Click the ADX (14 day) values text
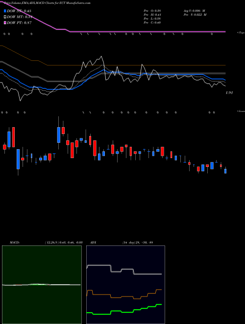 (x=138, y=242)
